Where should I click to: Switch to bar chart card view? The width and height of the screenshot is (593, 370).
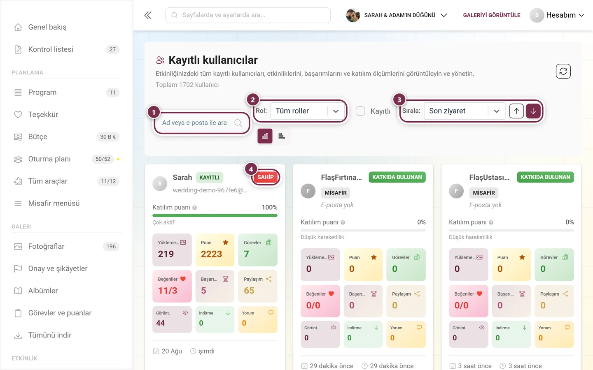[x=265, y=136]
